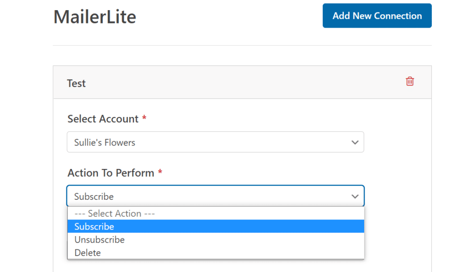Click the required asterisk beside Action To Perform
The height and width of the screenshot is (272, 472).
[160, 172]
